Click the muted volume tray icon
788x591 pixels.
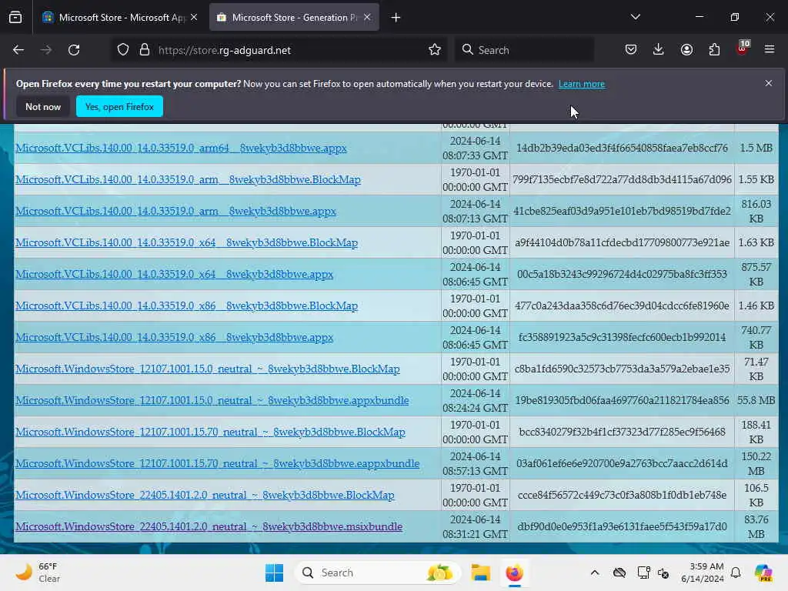pyautogui.click(x=663, y=573)
